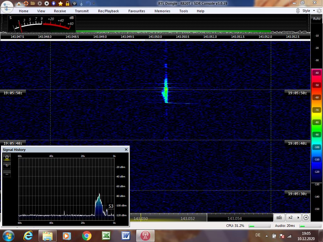This screenshot has width=323, height=242.
Task: Click the network signal tray icon
Action: tap(290, 236)
